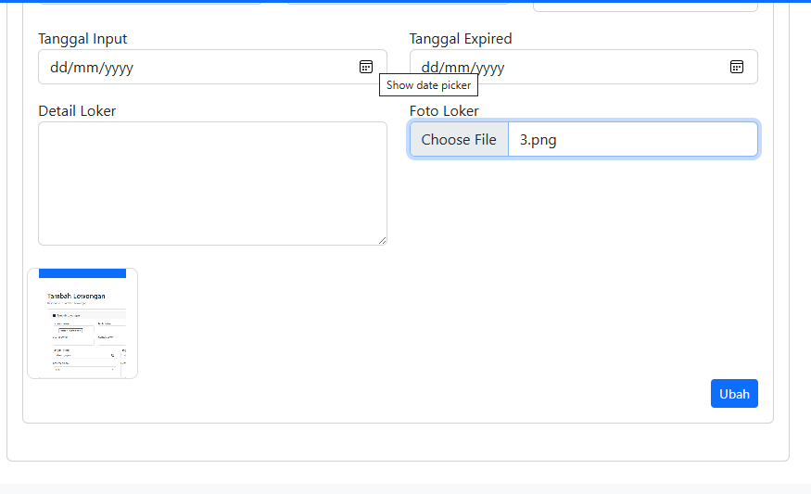Click the Tanggal Expired label
811x494 pixels.
click(x=461, y=39)
